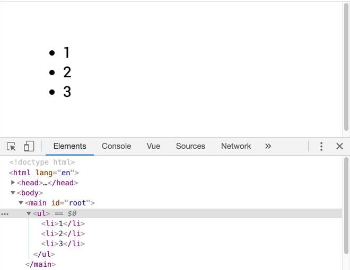The height and width of the screenshot is (270, 350).
Task: Open the Vue tab
Action: [153, 146]
